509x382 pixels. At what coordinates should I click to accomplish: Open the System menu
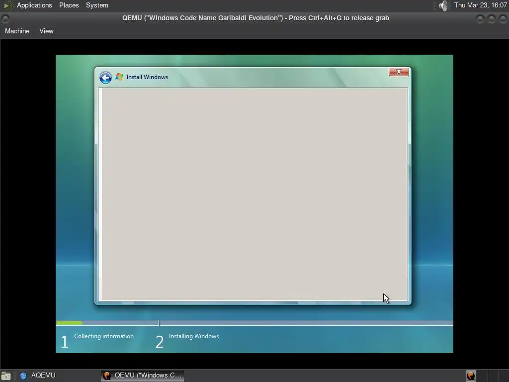click(x=97, y=5)
